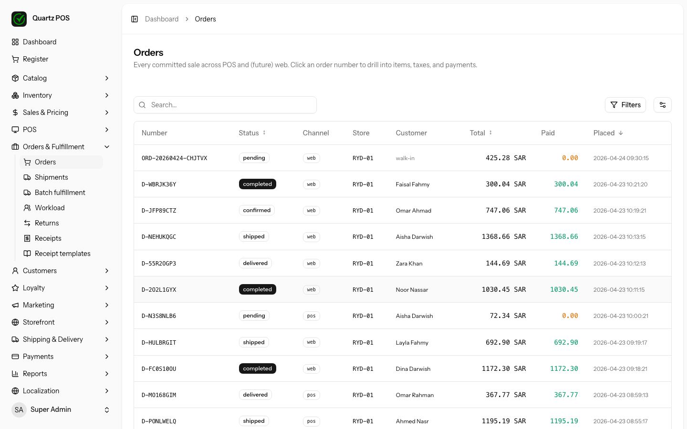Click the confirmed status badge for D-JFP89CTZ

pos(257,210)
